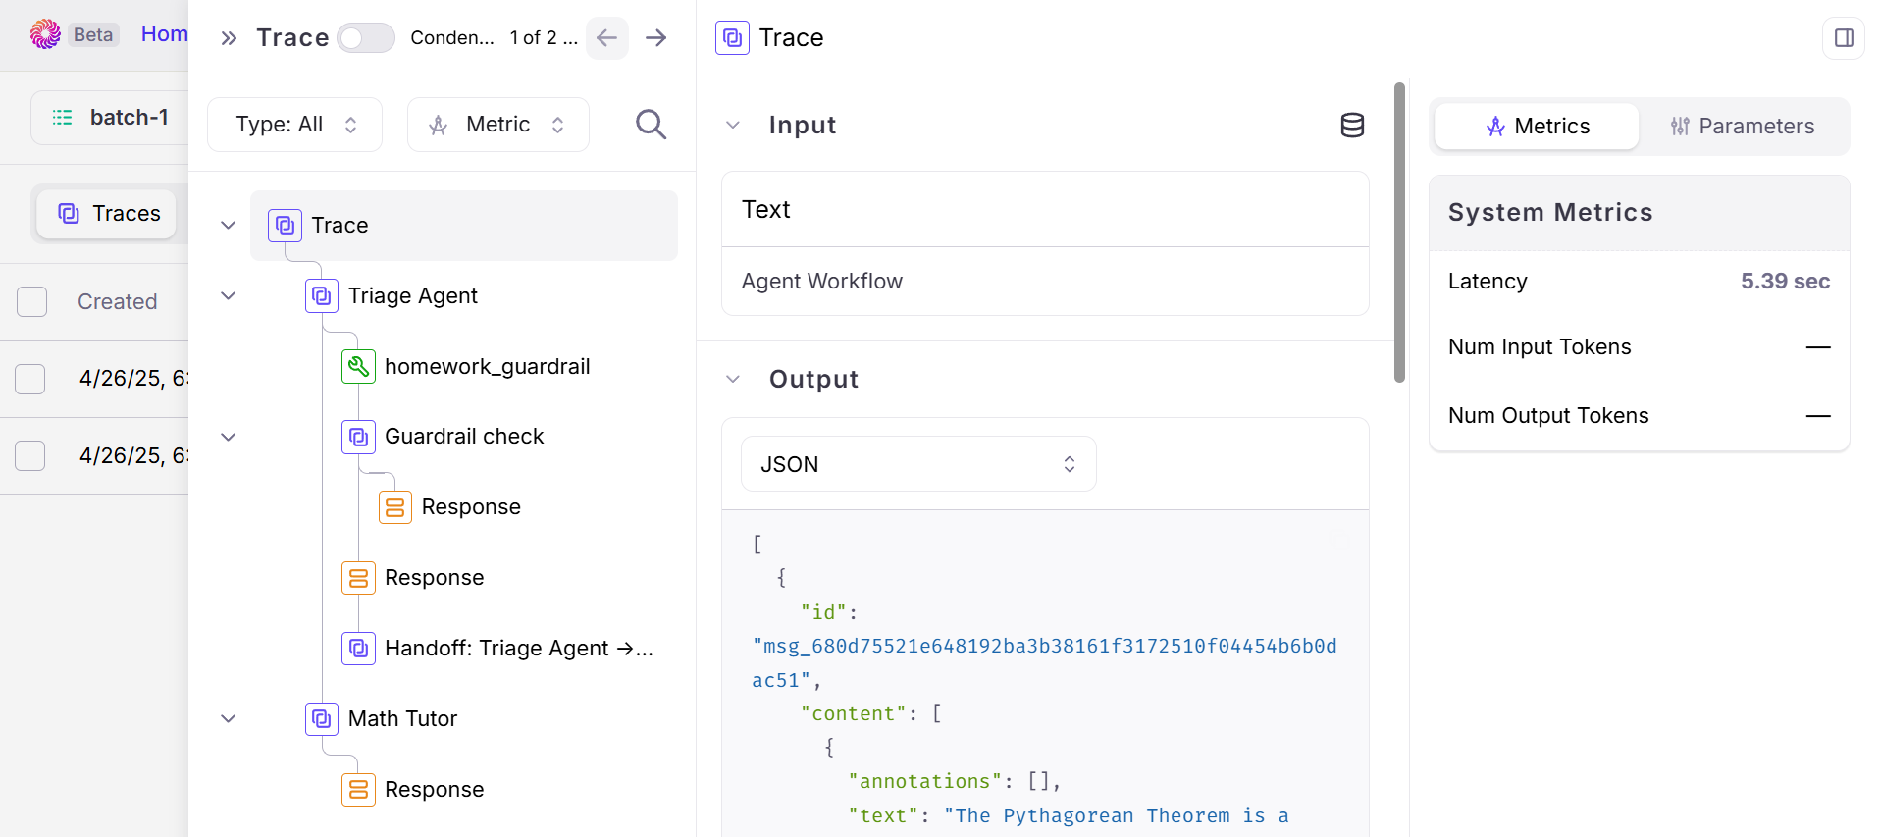Open the Type: All filter dropdown

coord(295,125)
